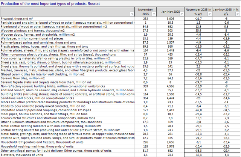The image size is (241, 157).
Task: Select header cell 'Jan-Nov 2025'
Action: [x=170, y=12]
